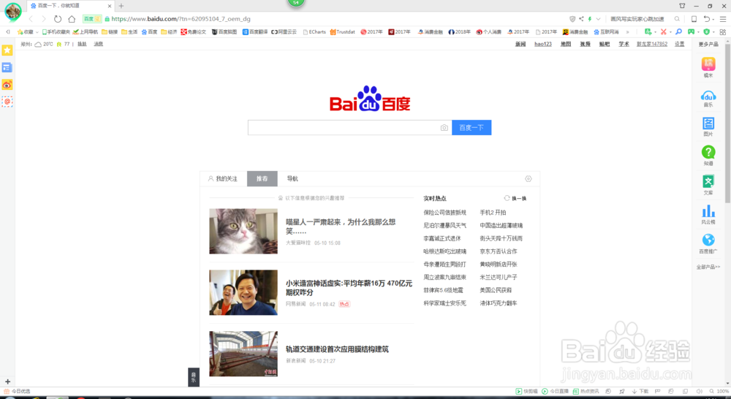Open 今日直播 in the status bar
Screen dimensions: 731x399
(x=556, y=392)
